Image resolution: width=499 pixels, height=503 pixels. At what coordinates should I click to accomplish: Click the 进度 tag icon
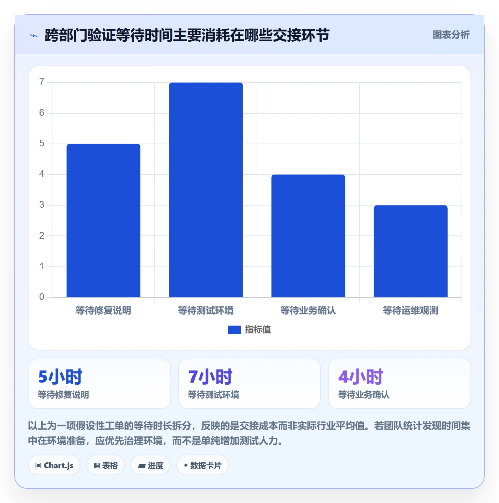pyautogui.click(x=142, y=466)
